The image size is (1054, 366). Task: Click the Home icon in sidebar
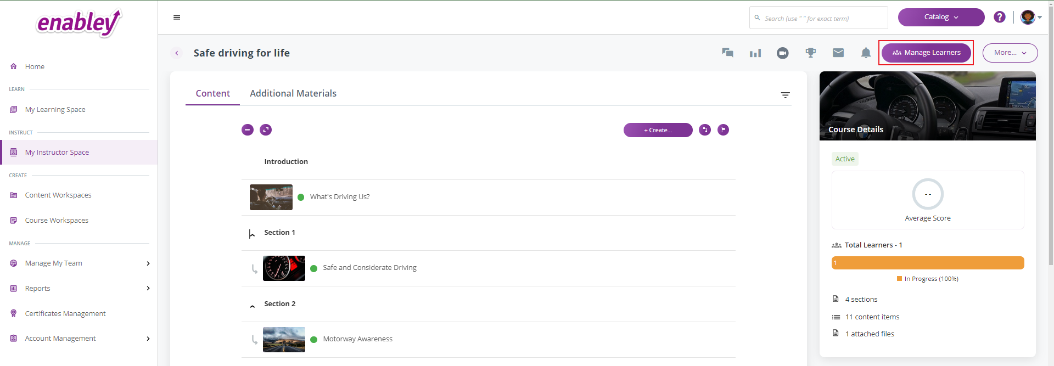tap(14, 66)
